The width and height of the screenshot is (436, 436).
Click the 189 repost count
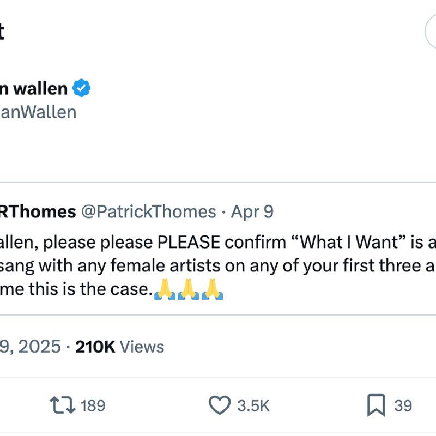point(93,405)
